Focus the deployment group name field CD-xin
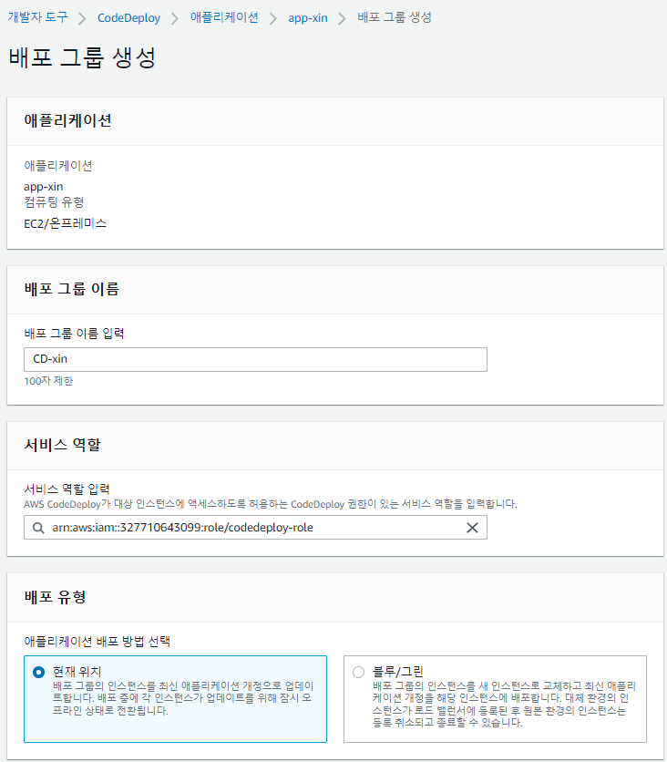667x762 pixels. point(255,360)
